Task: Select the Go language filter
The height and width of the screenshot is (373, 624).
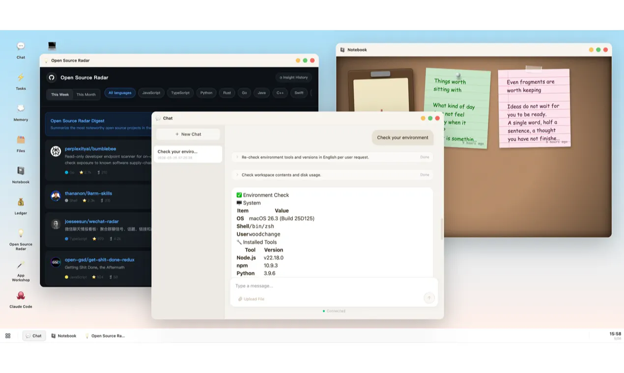Action: (244, 93)
